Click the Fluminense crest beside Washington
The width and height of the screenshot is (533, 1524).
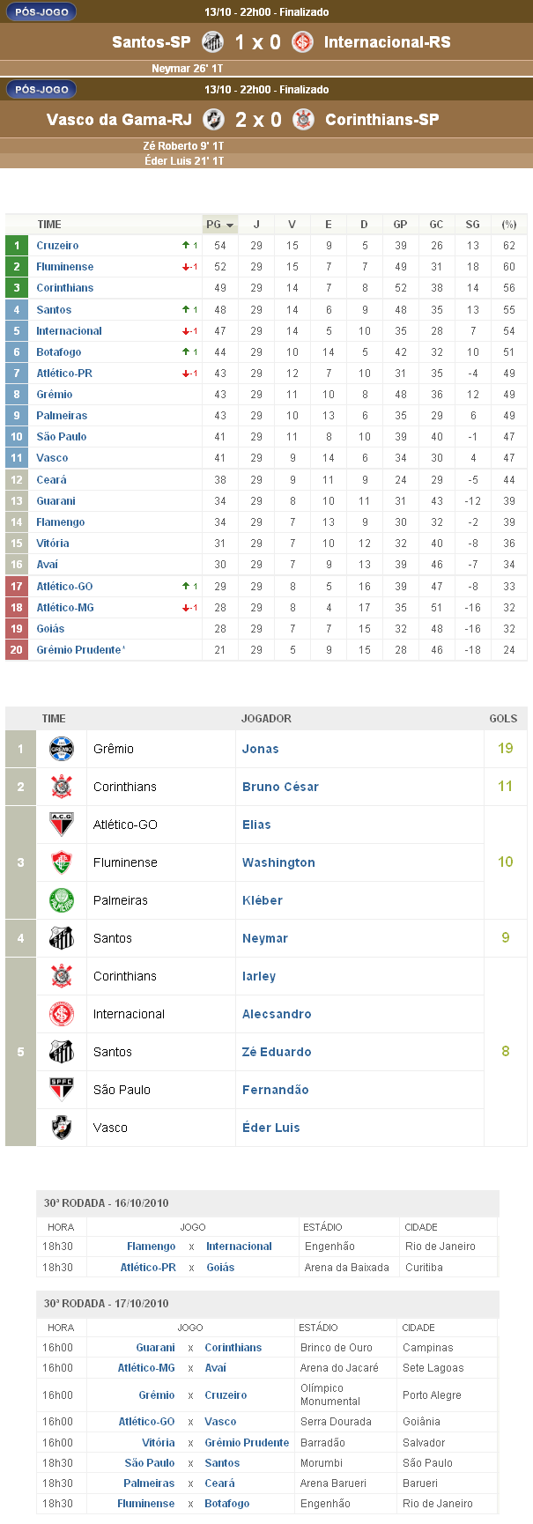click(62, 862)
